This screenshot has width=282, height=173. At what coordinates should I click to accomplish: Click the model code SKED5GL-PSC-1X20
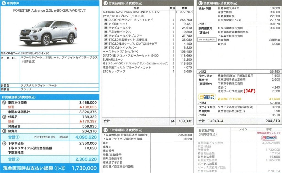pyautogui.click(x=35, y=53)
